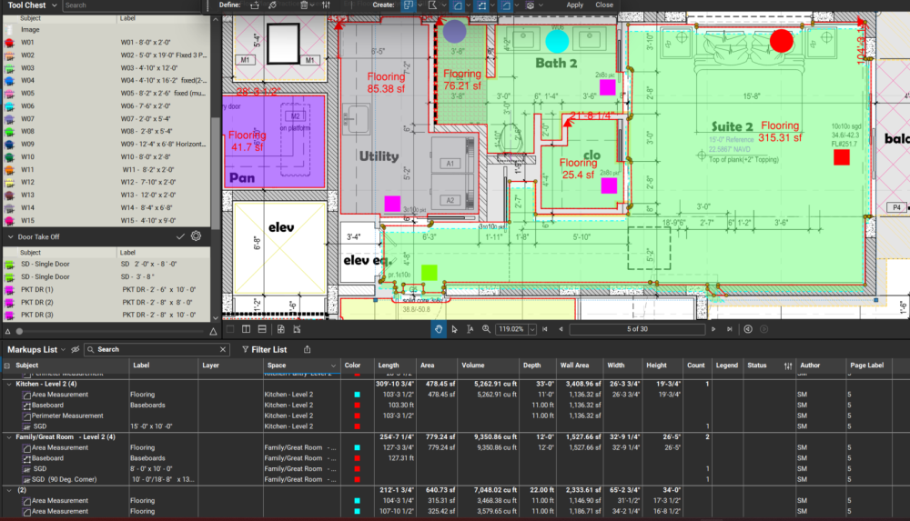The width and height of the screenshot is (910, 521).
Task: Jump to the first page
Action: click(545, 329)
